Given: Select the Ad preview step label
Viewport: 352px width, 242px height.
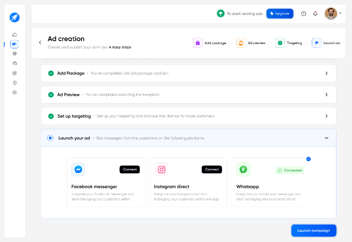Looking at the screenshot, I should click(256, 43).
